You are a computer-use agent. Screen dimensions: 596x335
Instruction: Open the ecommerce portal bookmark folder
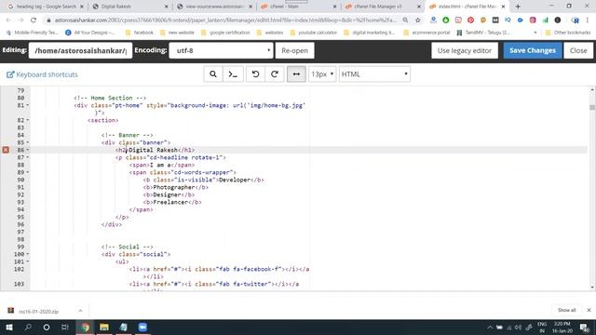click(427, 33)
